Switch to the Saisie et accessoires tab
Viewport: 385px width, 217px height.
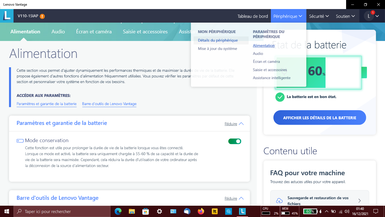click(x=145, y=32)
